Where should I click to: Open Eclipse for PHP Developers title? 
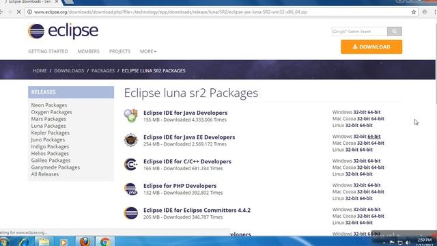pyautogui.click(x=180, y=186)
